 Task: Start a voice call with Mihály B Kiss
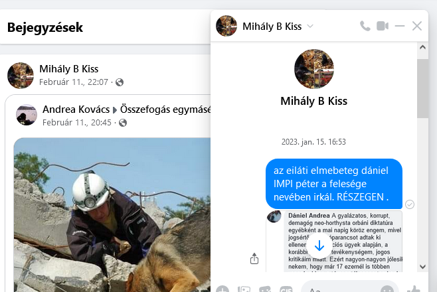pos(365,26)
